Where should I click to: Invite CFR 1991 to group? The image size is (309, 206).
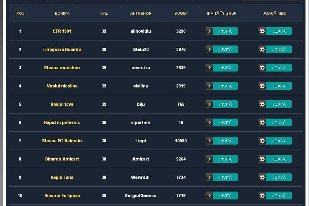225,31
